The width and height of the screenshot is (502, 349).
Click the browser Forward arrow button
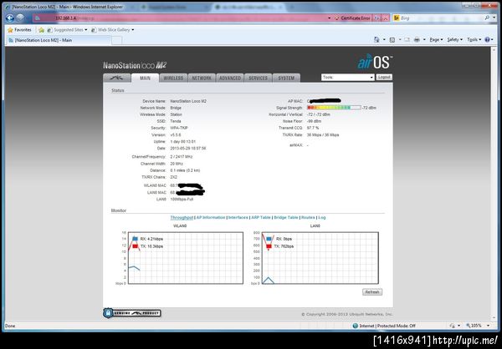20,18
